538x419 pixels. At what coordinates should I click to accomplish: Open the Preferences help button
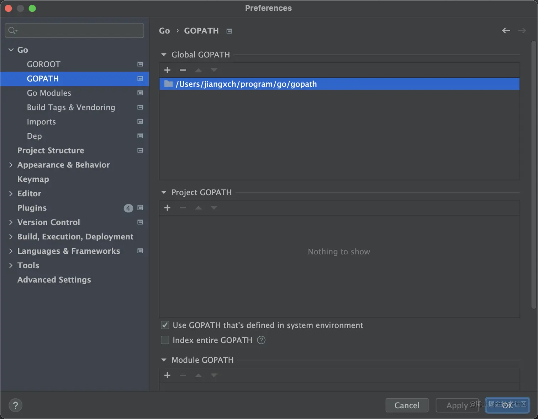[x=15, y=405]
